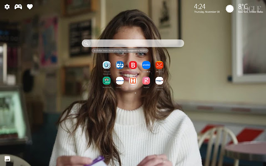Click the page indicator dot below shortcuts

135,93
